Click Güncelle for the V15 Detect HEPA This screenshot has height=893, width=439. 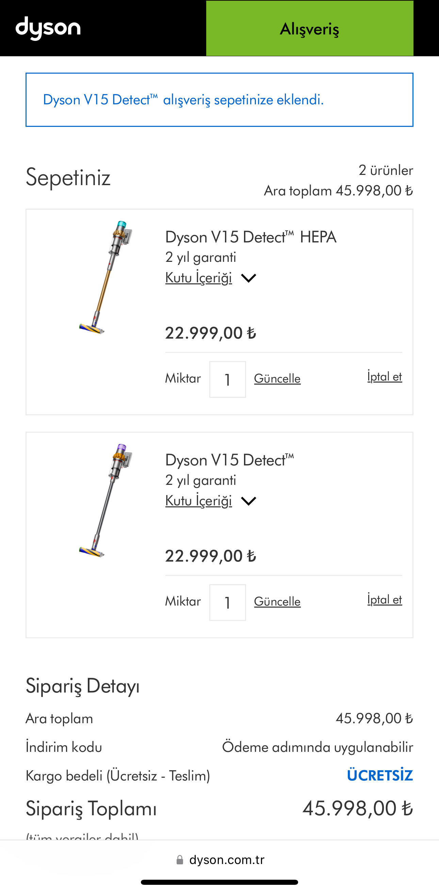tap(277, 378)
